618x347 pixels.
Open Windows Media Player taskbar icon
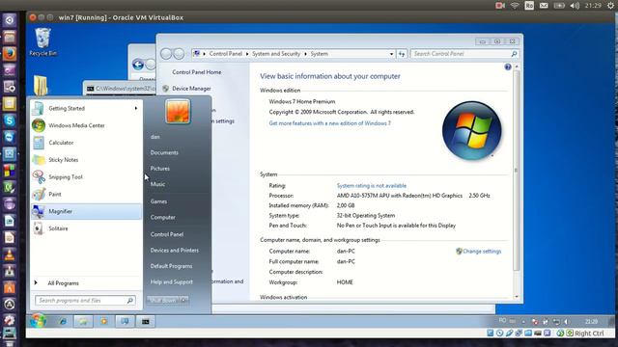[103, 321]
